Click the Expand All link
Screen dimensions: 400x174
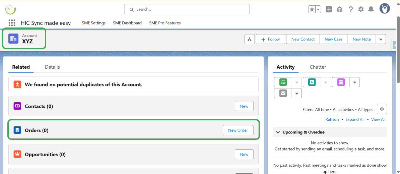(355, 119)
